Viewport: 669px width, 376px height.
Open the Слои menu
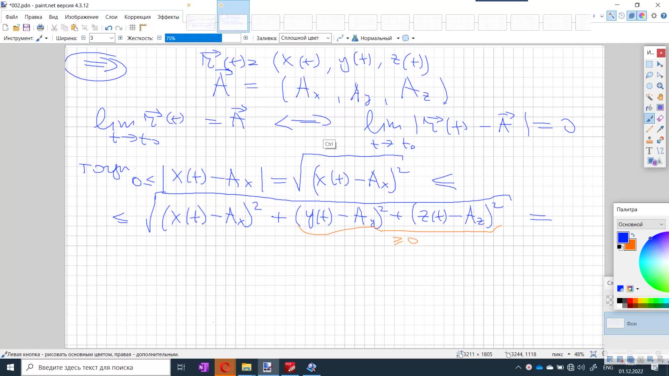[111, 17]
